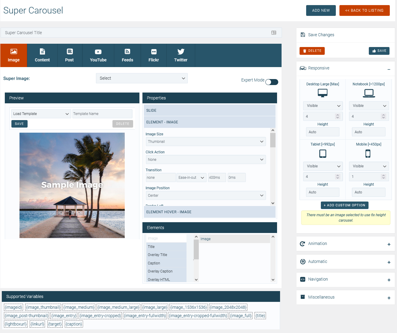This screenshot has height=333, width=397.
Task: Adjust Mobile column count stepper
Action: click(x=384, y=177)
